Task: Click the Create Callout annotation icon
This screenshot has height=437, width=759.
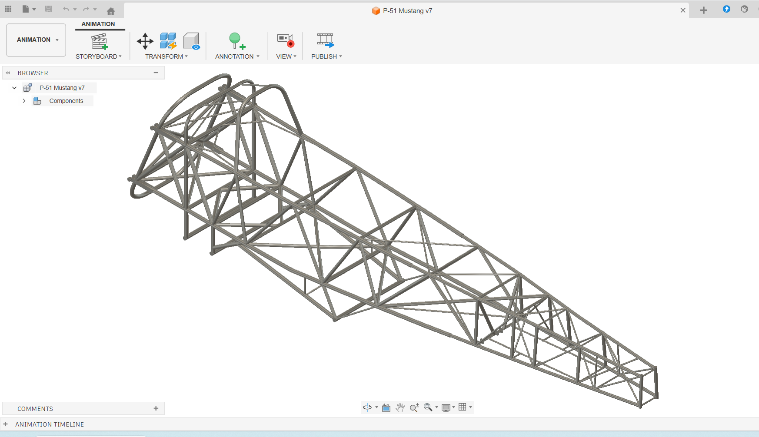Action: point(236,41)
